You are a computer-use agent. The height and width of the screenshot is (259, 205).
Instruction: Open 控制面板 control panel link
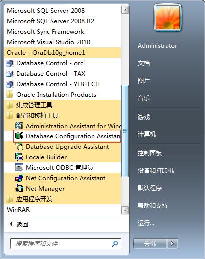pos(150,153)
